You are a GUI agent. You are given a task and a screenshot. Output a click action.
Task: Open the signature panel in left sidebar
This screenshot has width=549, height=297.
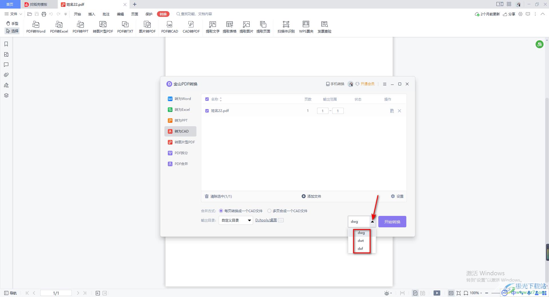[6, 85]
